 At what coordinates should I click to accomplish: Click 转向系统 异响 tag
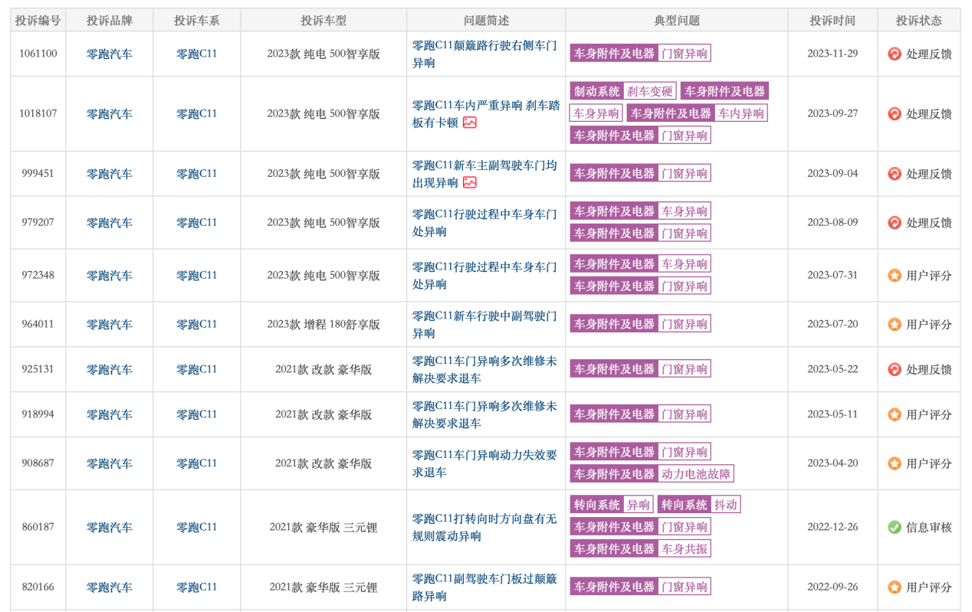tap(612, 505)
